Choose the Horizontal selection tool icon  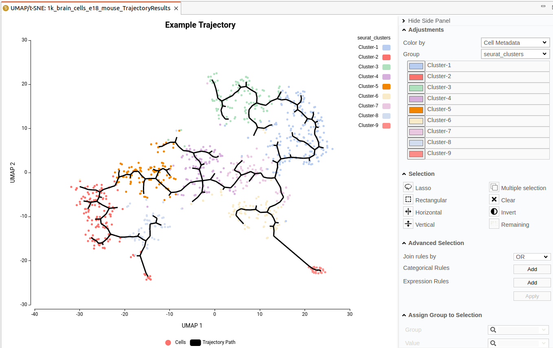click(x=408, y=212)
